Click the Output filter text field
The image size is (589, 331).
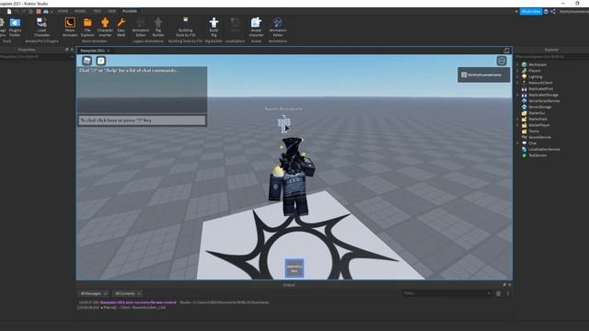point(445,293)
